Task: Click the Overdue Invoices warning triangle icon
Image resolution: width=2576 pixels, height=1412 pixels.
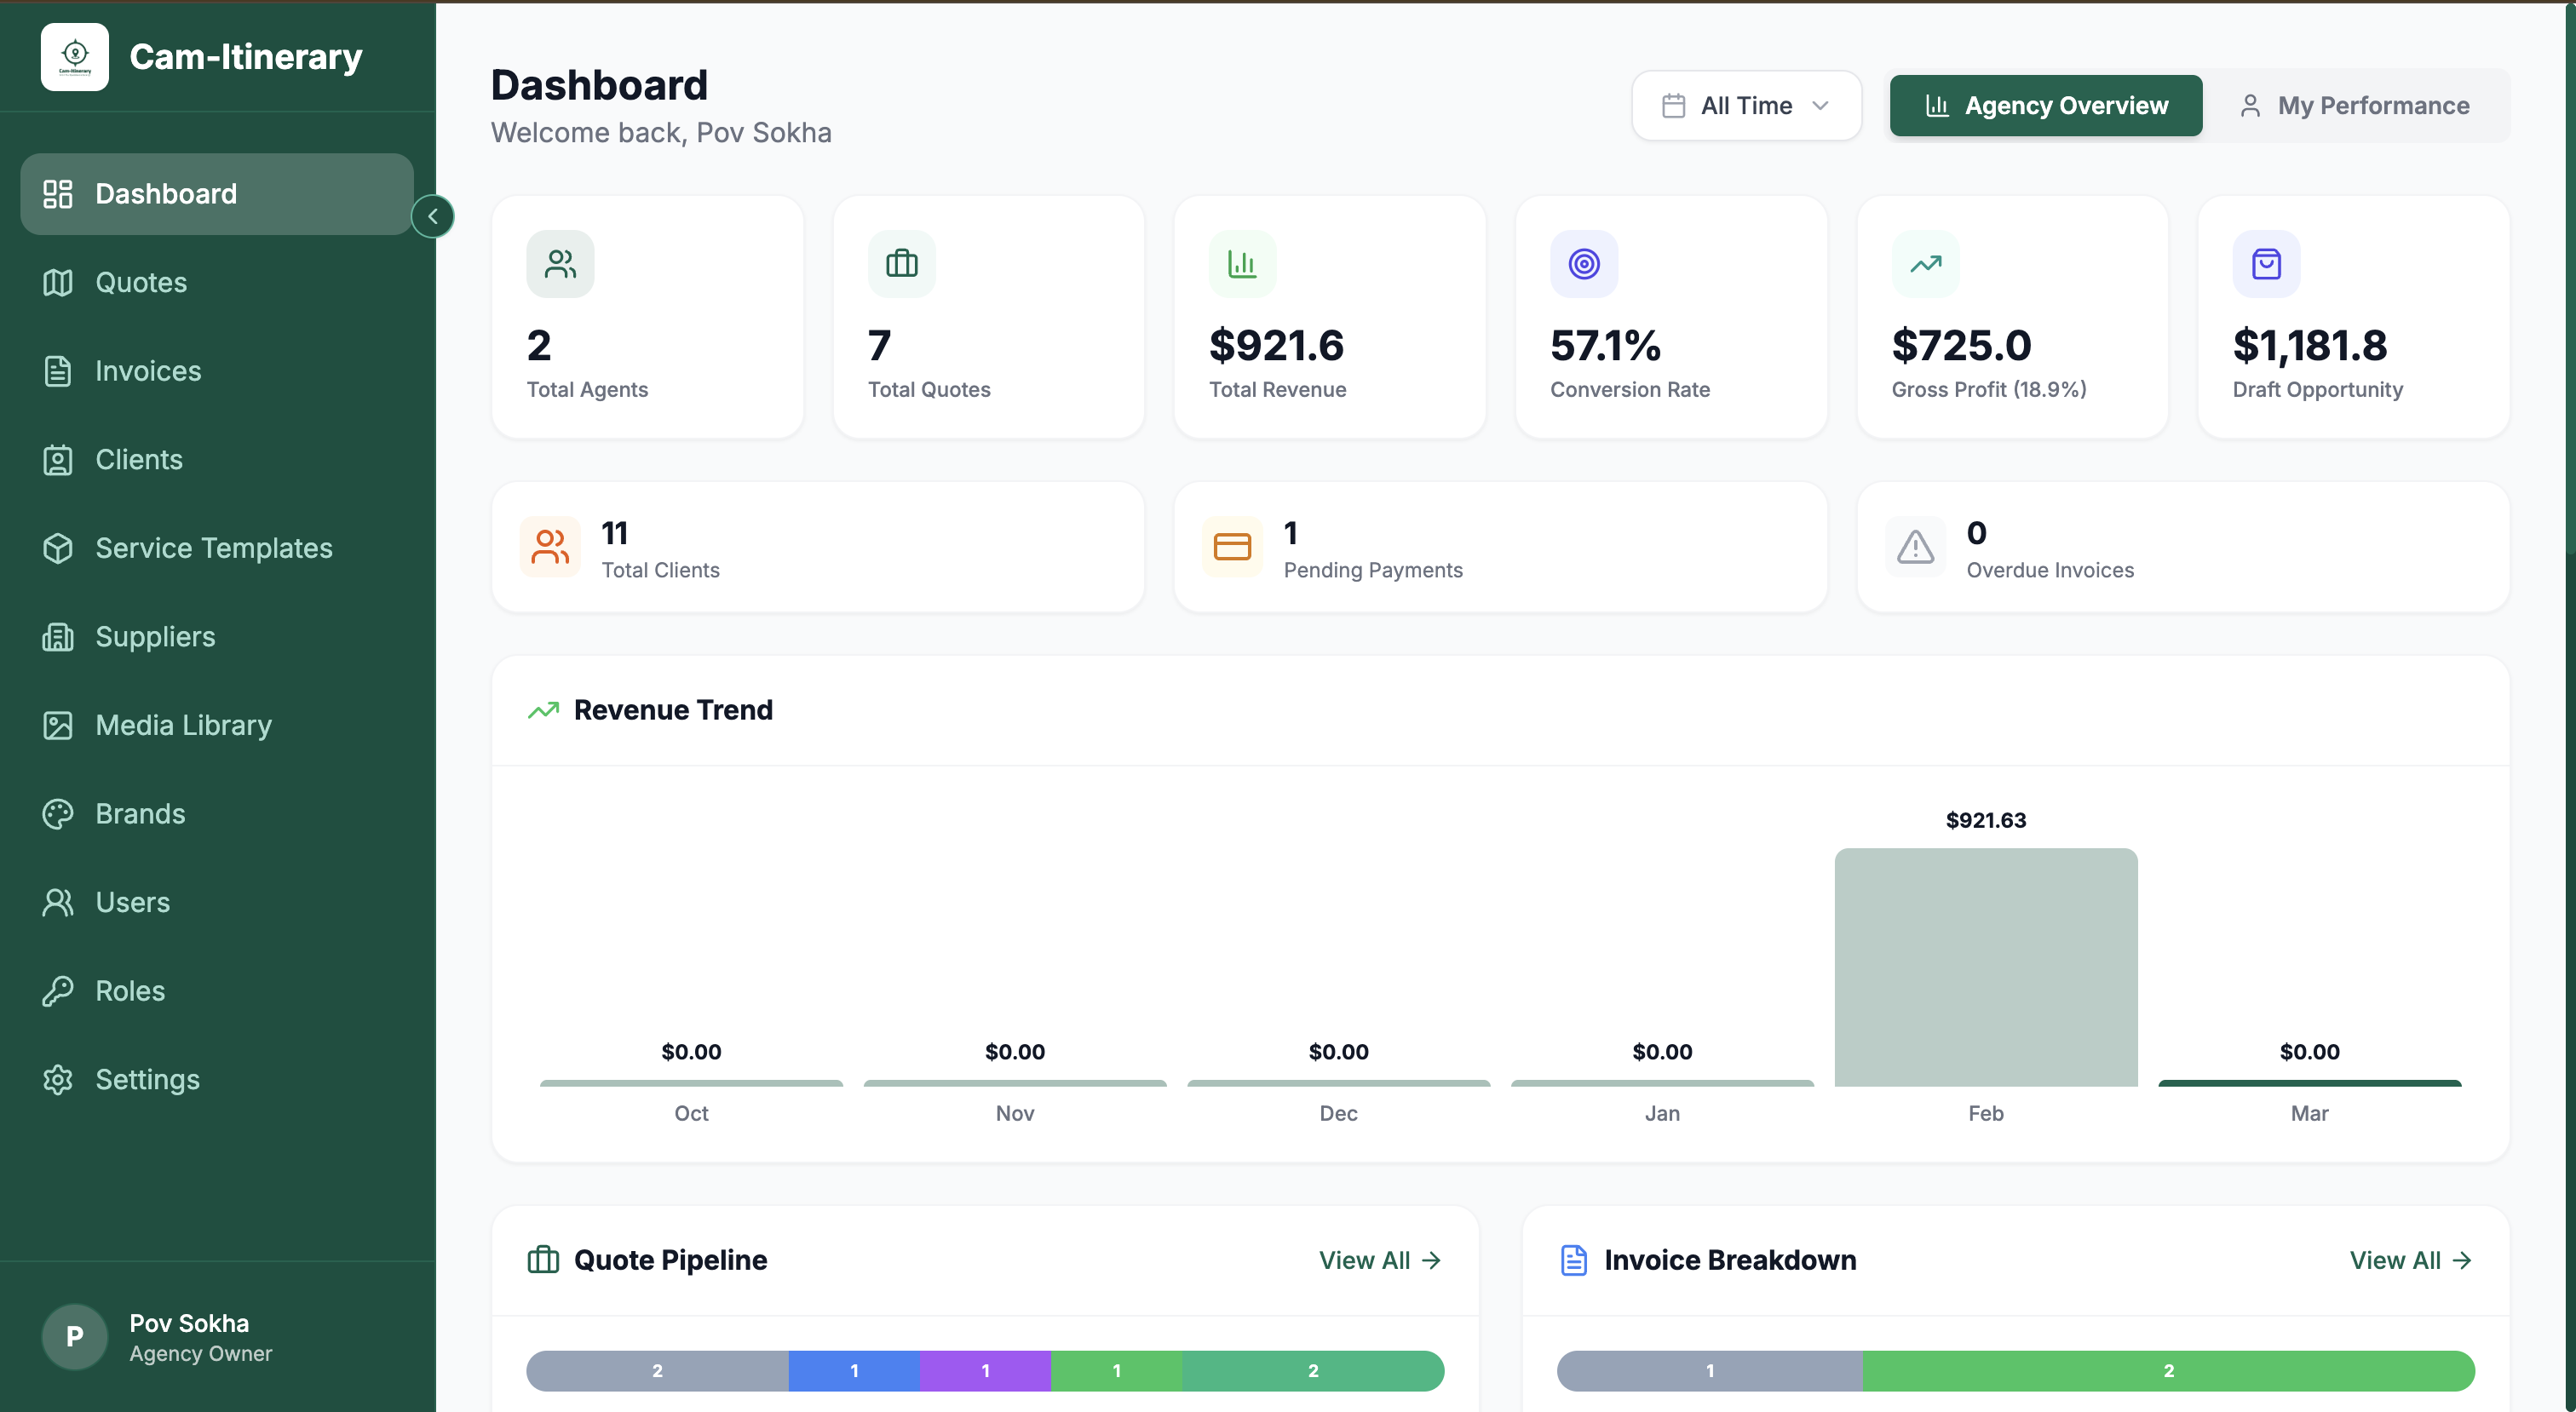Action: coord(1914,547)
